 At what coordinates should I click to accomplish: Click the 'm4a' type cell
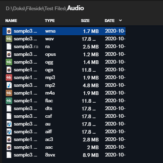[50, 93]
